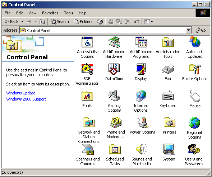The height and width of the screenshot is (177, 212).
Task: Click the History toolbar button
Action: (x=100, y=22)
